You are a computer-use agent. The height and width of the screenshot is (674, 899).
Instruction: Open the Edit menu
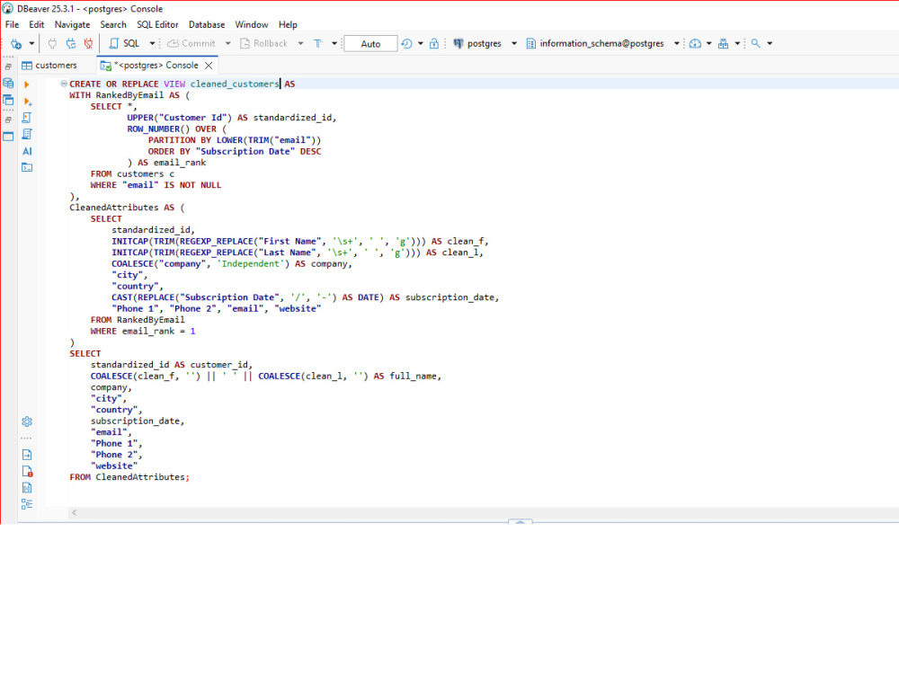pyautogui.click(x=37, y=24)
